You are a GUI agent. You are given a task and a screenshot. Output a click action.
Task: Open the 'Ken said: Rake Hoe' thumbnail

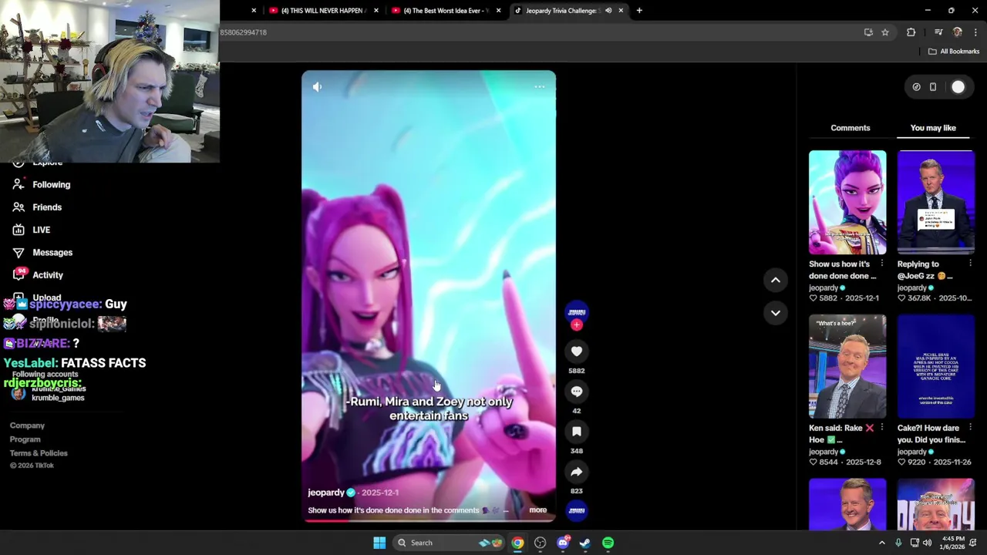click(847, 367)
